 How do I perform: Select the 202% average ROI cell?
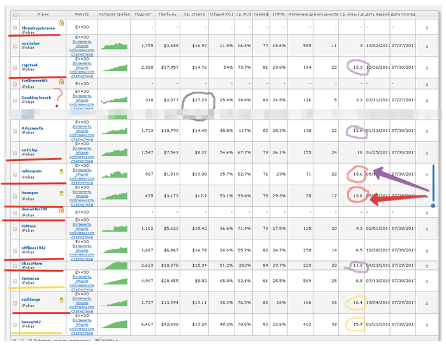coord(245,265)
